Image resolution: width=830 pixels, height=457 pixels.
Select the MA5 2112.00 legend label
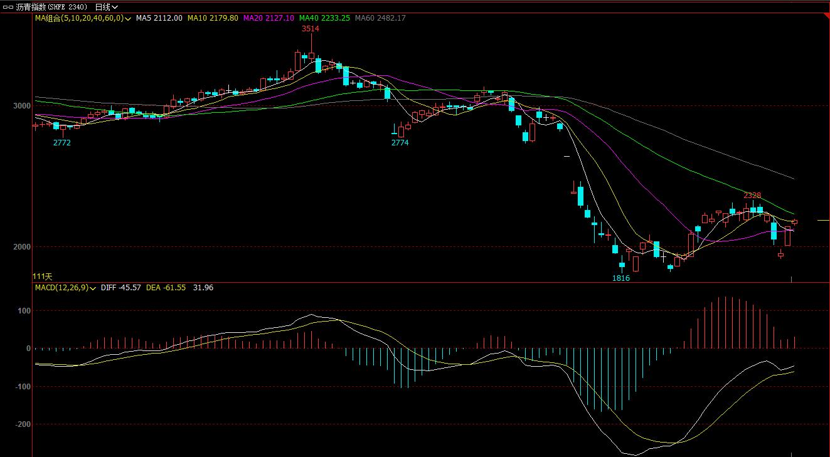click(159, 18)
